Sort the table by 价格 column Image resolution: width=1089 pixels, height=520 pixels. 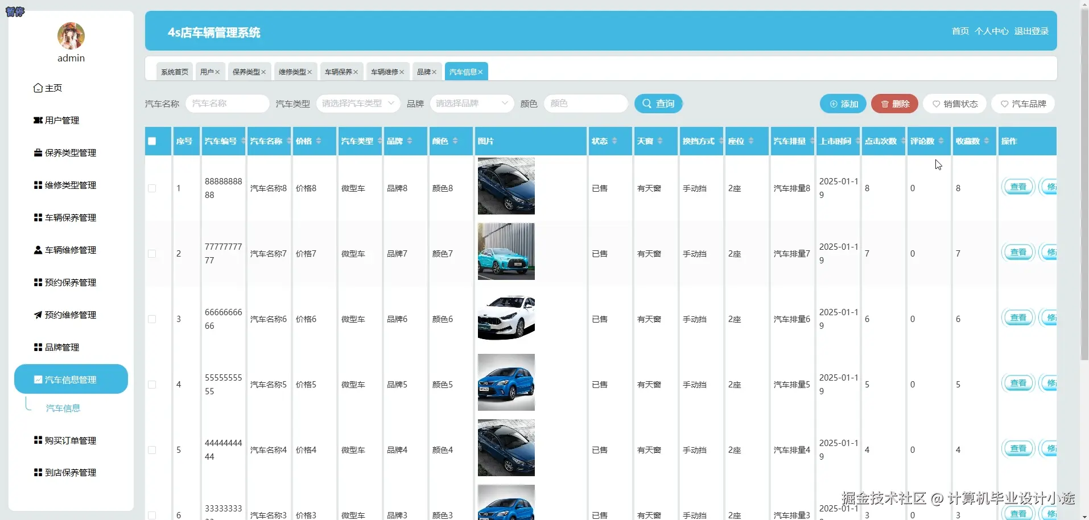click(x=319, y=141)
